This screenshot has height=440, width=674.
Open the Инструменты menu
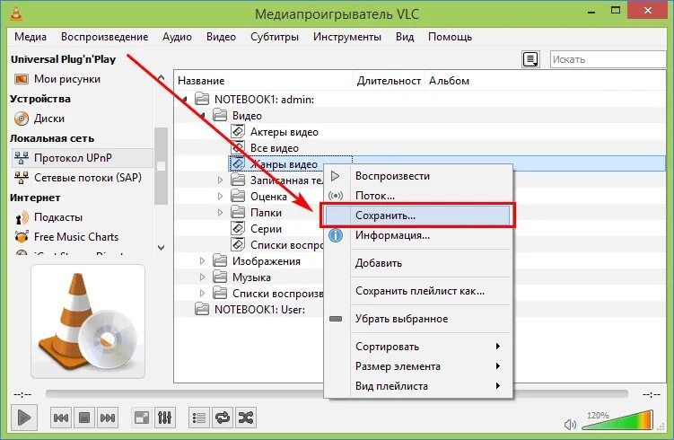[x=347, y=37]
